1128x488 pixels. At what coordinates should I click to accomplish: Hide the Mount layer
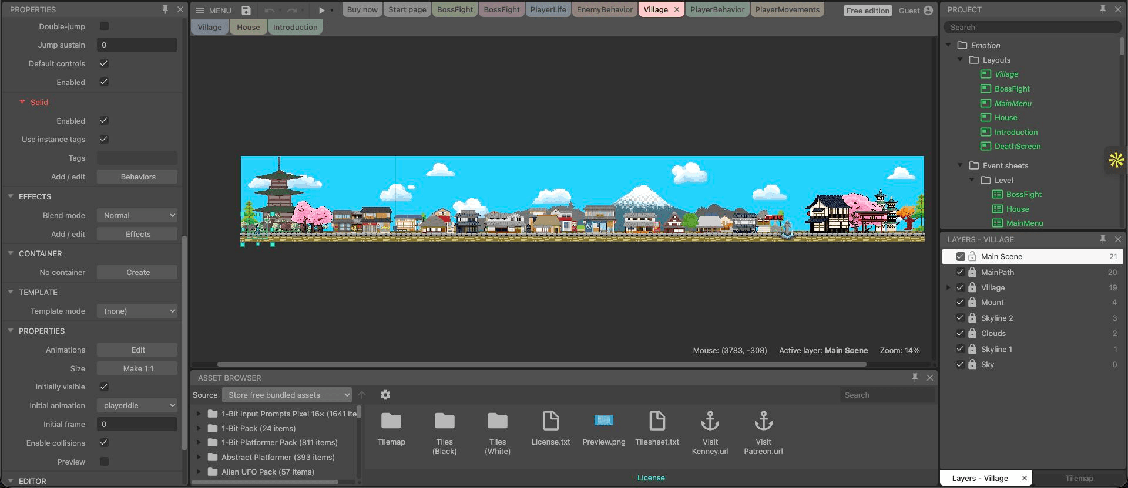click(x=961, y=302)
